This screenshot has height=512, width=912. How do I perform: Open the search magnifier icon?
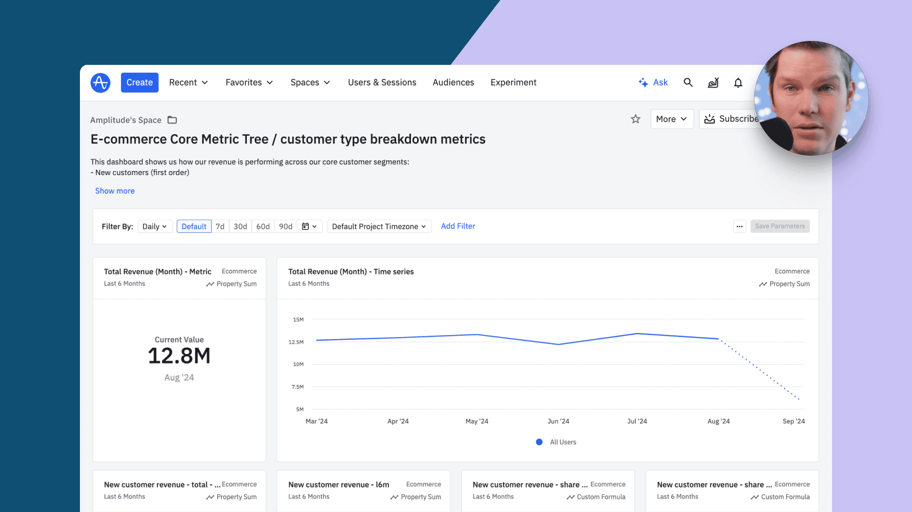point(688,82)
